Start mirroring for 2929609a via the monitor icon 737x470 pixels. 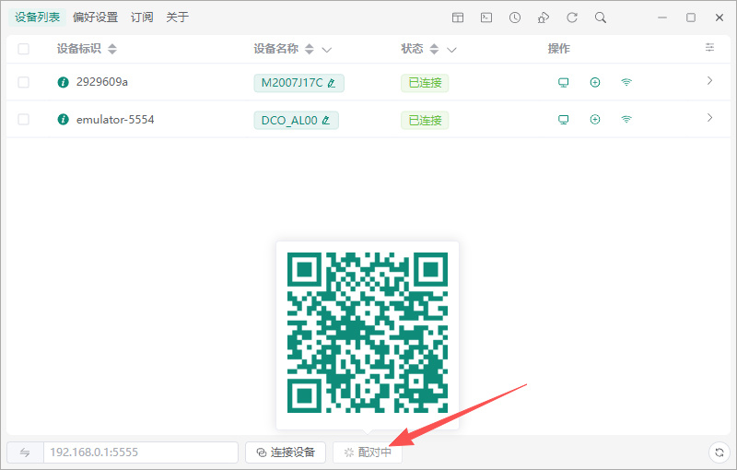coord(563,83)
